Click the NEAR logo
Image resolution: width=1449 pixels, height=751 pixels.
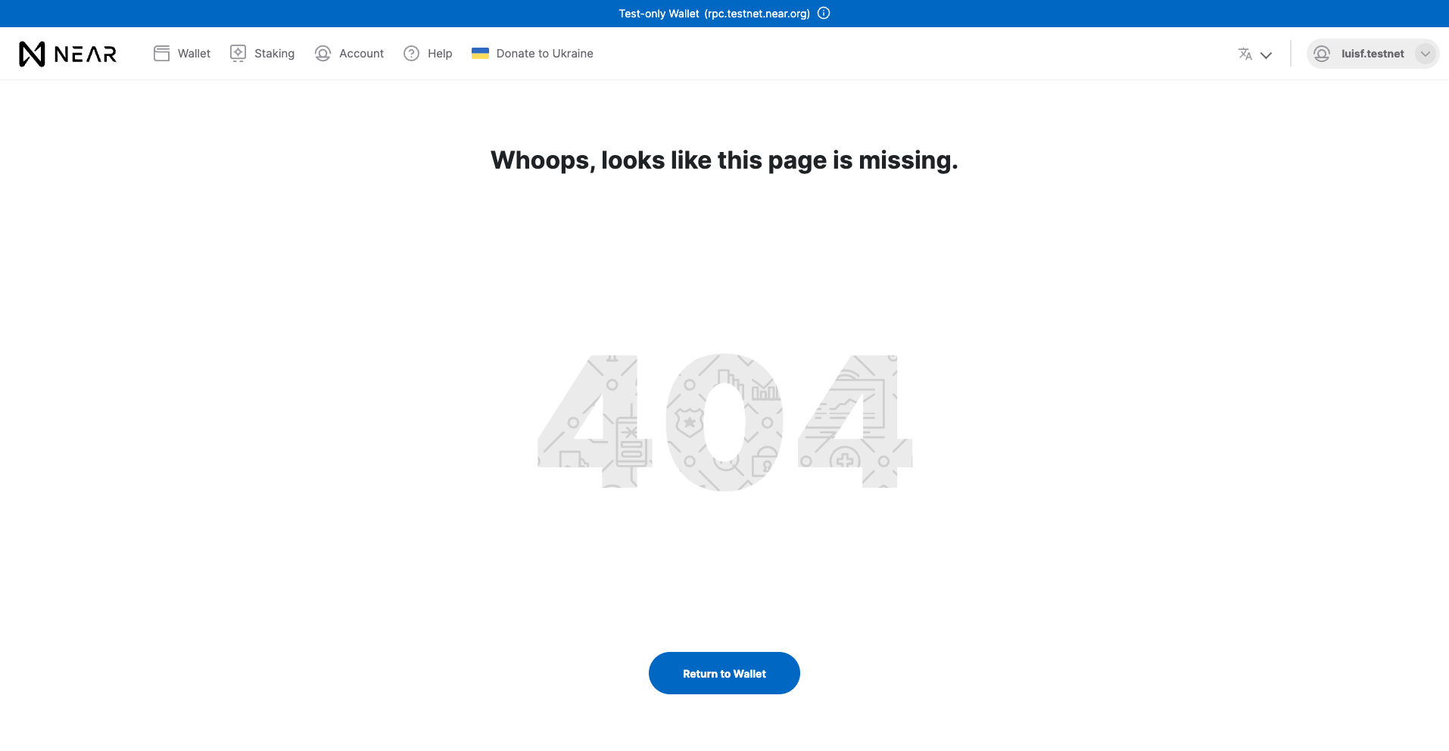[67, 54]
